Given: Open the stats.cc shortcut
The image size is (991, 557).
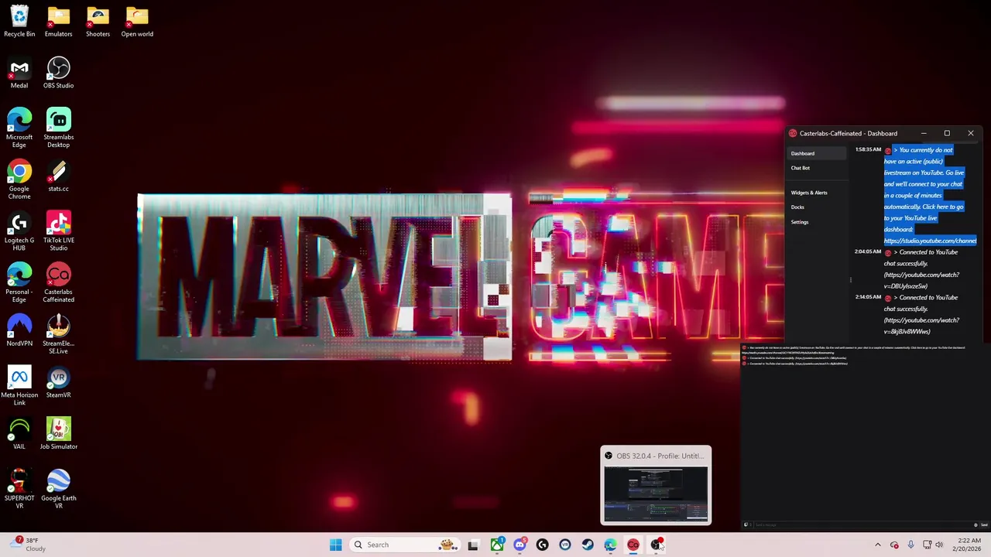Looking at the screenshot, I should 58,176.
